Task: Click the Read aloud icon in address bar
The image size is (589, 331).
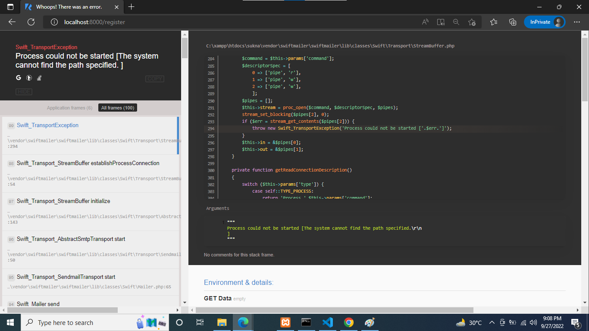Action: 425,22
